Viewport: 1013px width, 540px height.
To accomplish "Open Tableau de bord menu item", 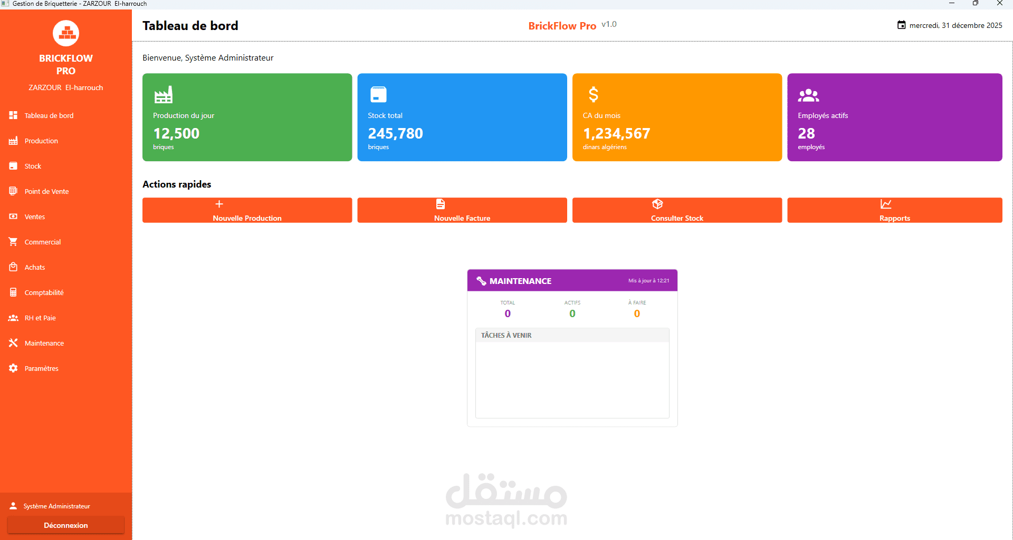I will pyautogui.click(x=66, y=115).
